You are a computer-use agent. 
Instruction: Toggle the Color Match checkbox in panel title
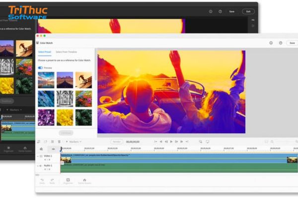click(x=37, y=43)
